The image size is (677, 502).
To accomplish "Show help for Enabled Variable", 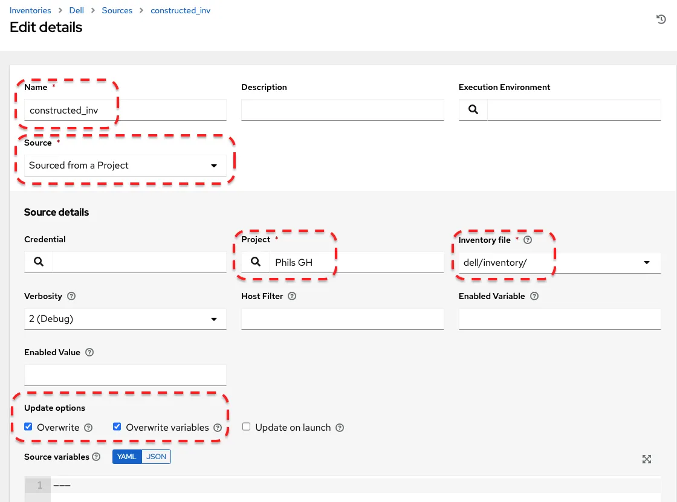I will pos(534,296).
